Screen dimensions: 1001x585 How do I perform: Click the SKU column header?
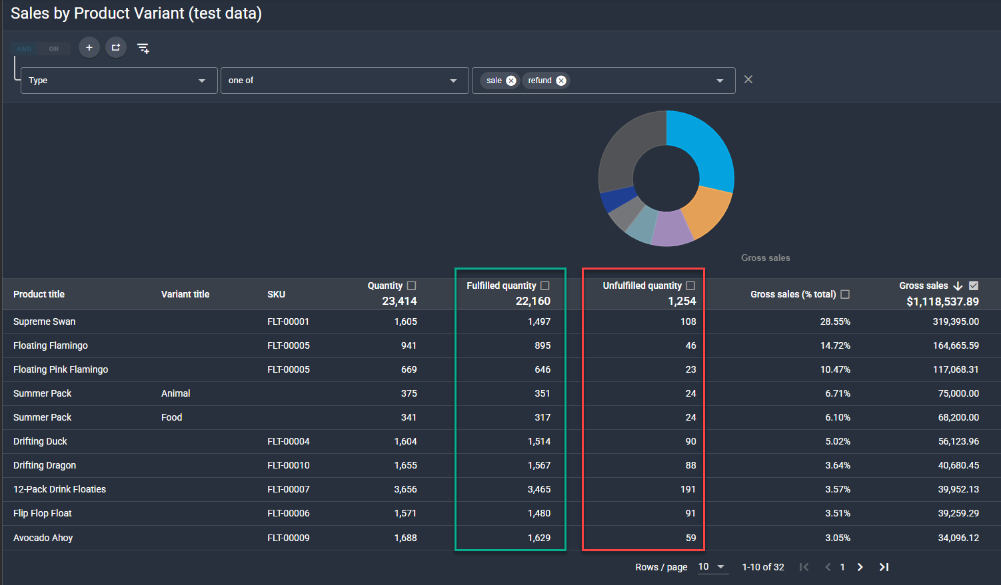click(276, 294)
